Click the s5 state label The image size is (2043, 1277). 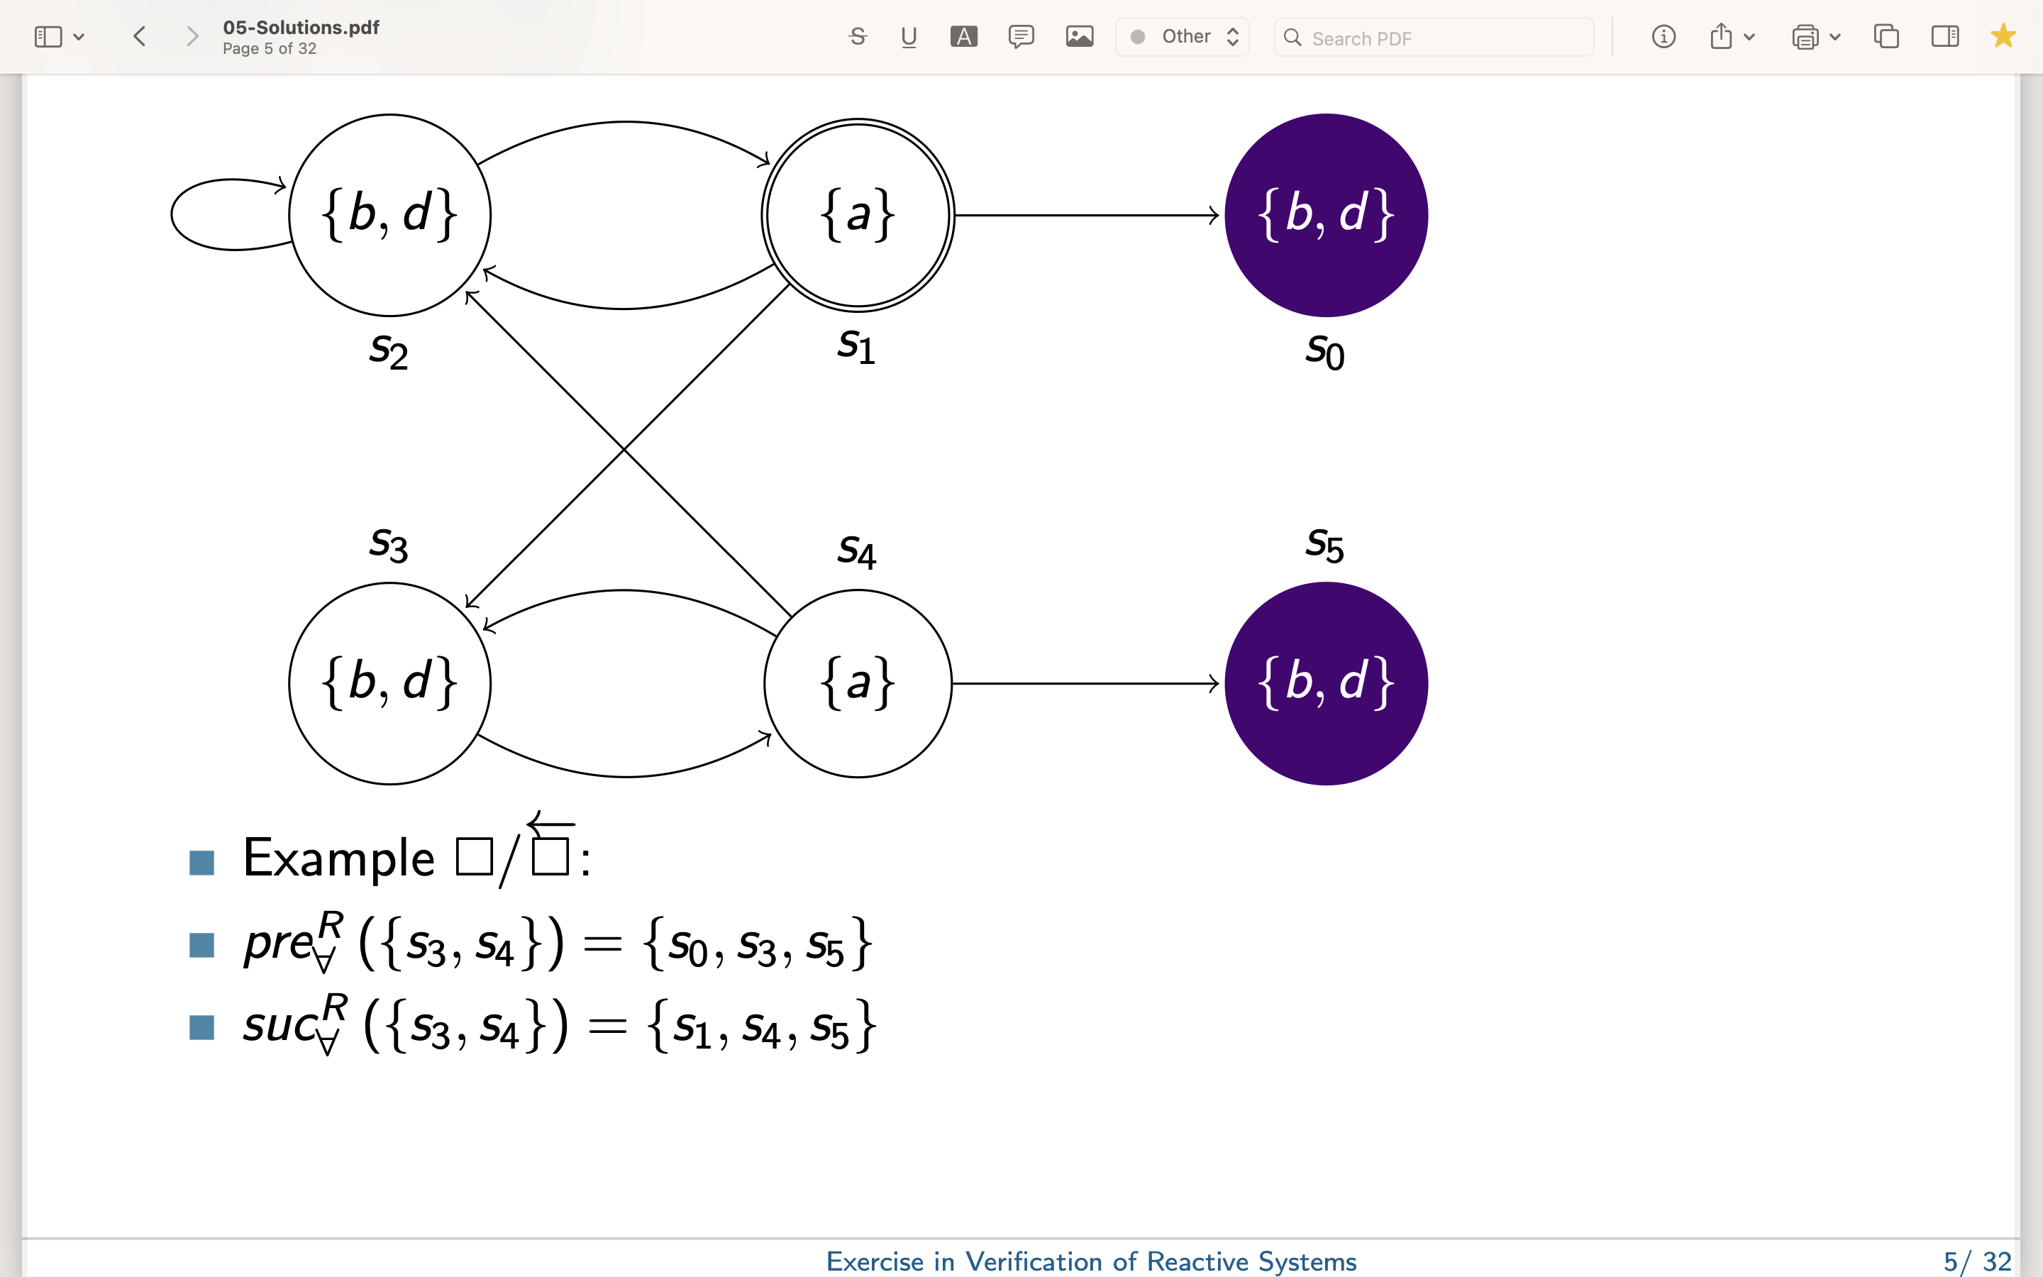(x=1325, y=544)
